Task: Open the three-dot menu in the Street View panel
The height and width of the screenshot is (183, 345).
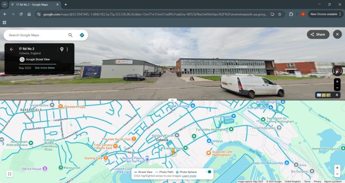Action: [x=67, y=50]
